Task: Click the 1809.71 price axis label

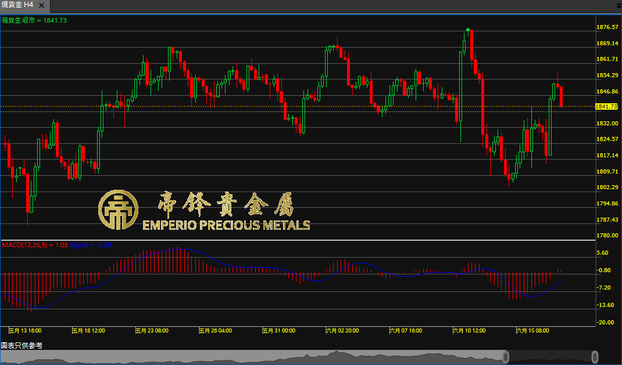Action: 607,171
